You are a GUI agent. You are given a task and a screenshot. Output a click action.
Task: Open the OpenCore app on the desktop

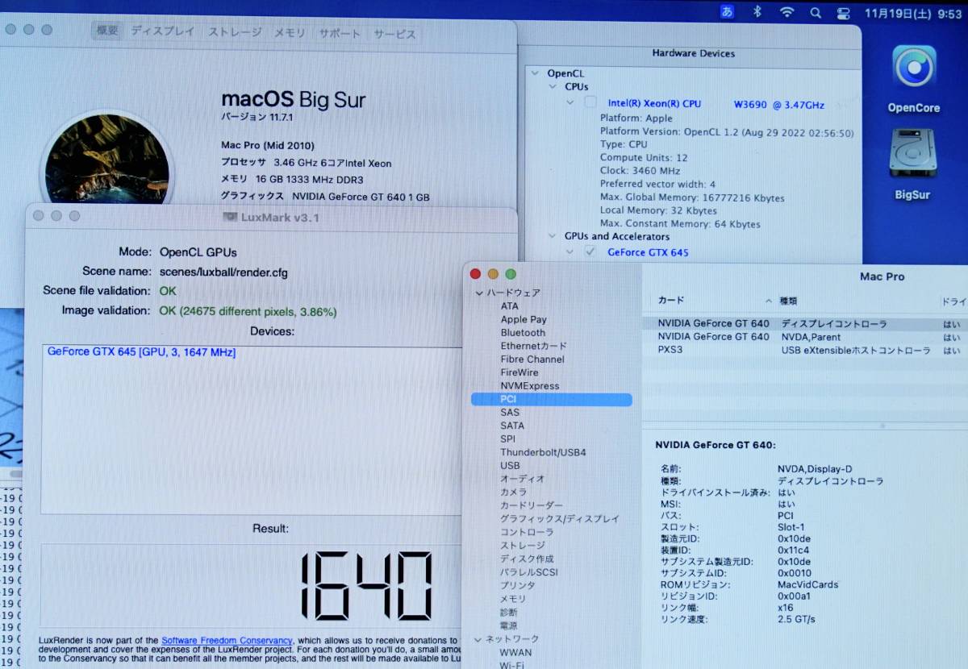coord(912,77)
